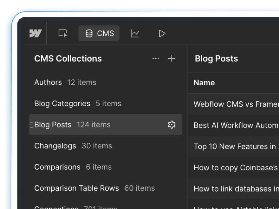Open the Comparison Table Rows collection

click(106, 188)
